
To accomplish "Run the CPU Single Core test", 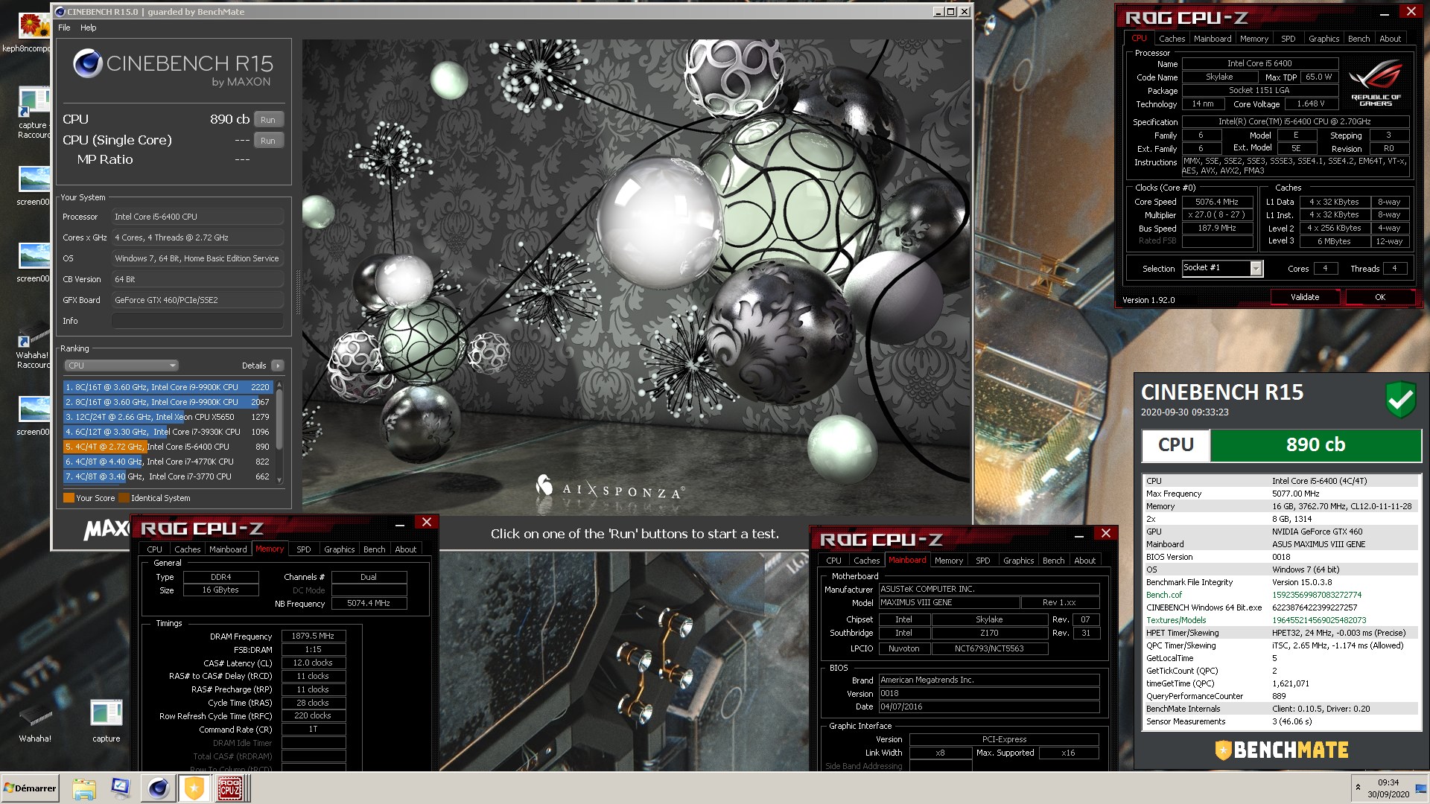I will click(x=268, y=141).
